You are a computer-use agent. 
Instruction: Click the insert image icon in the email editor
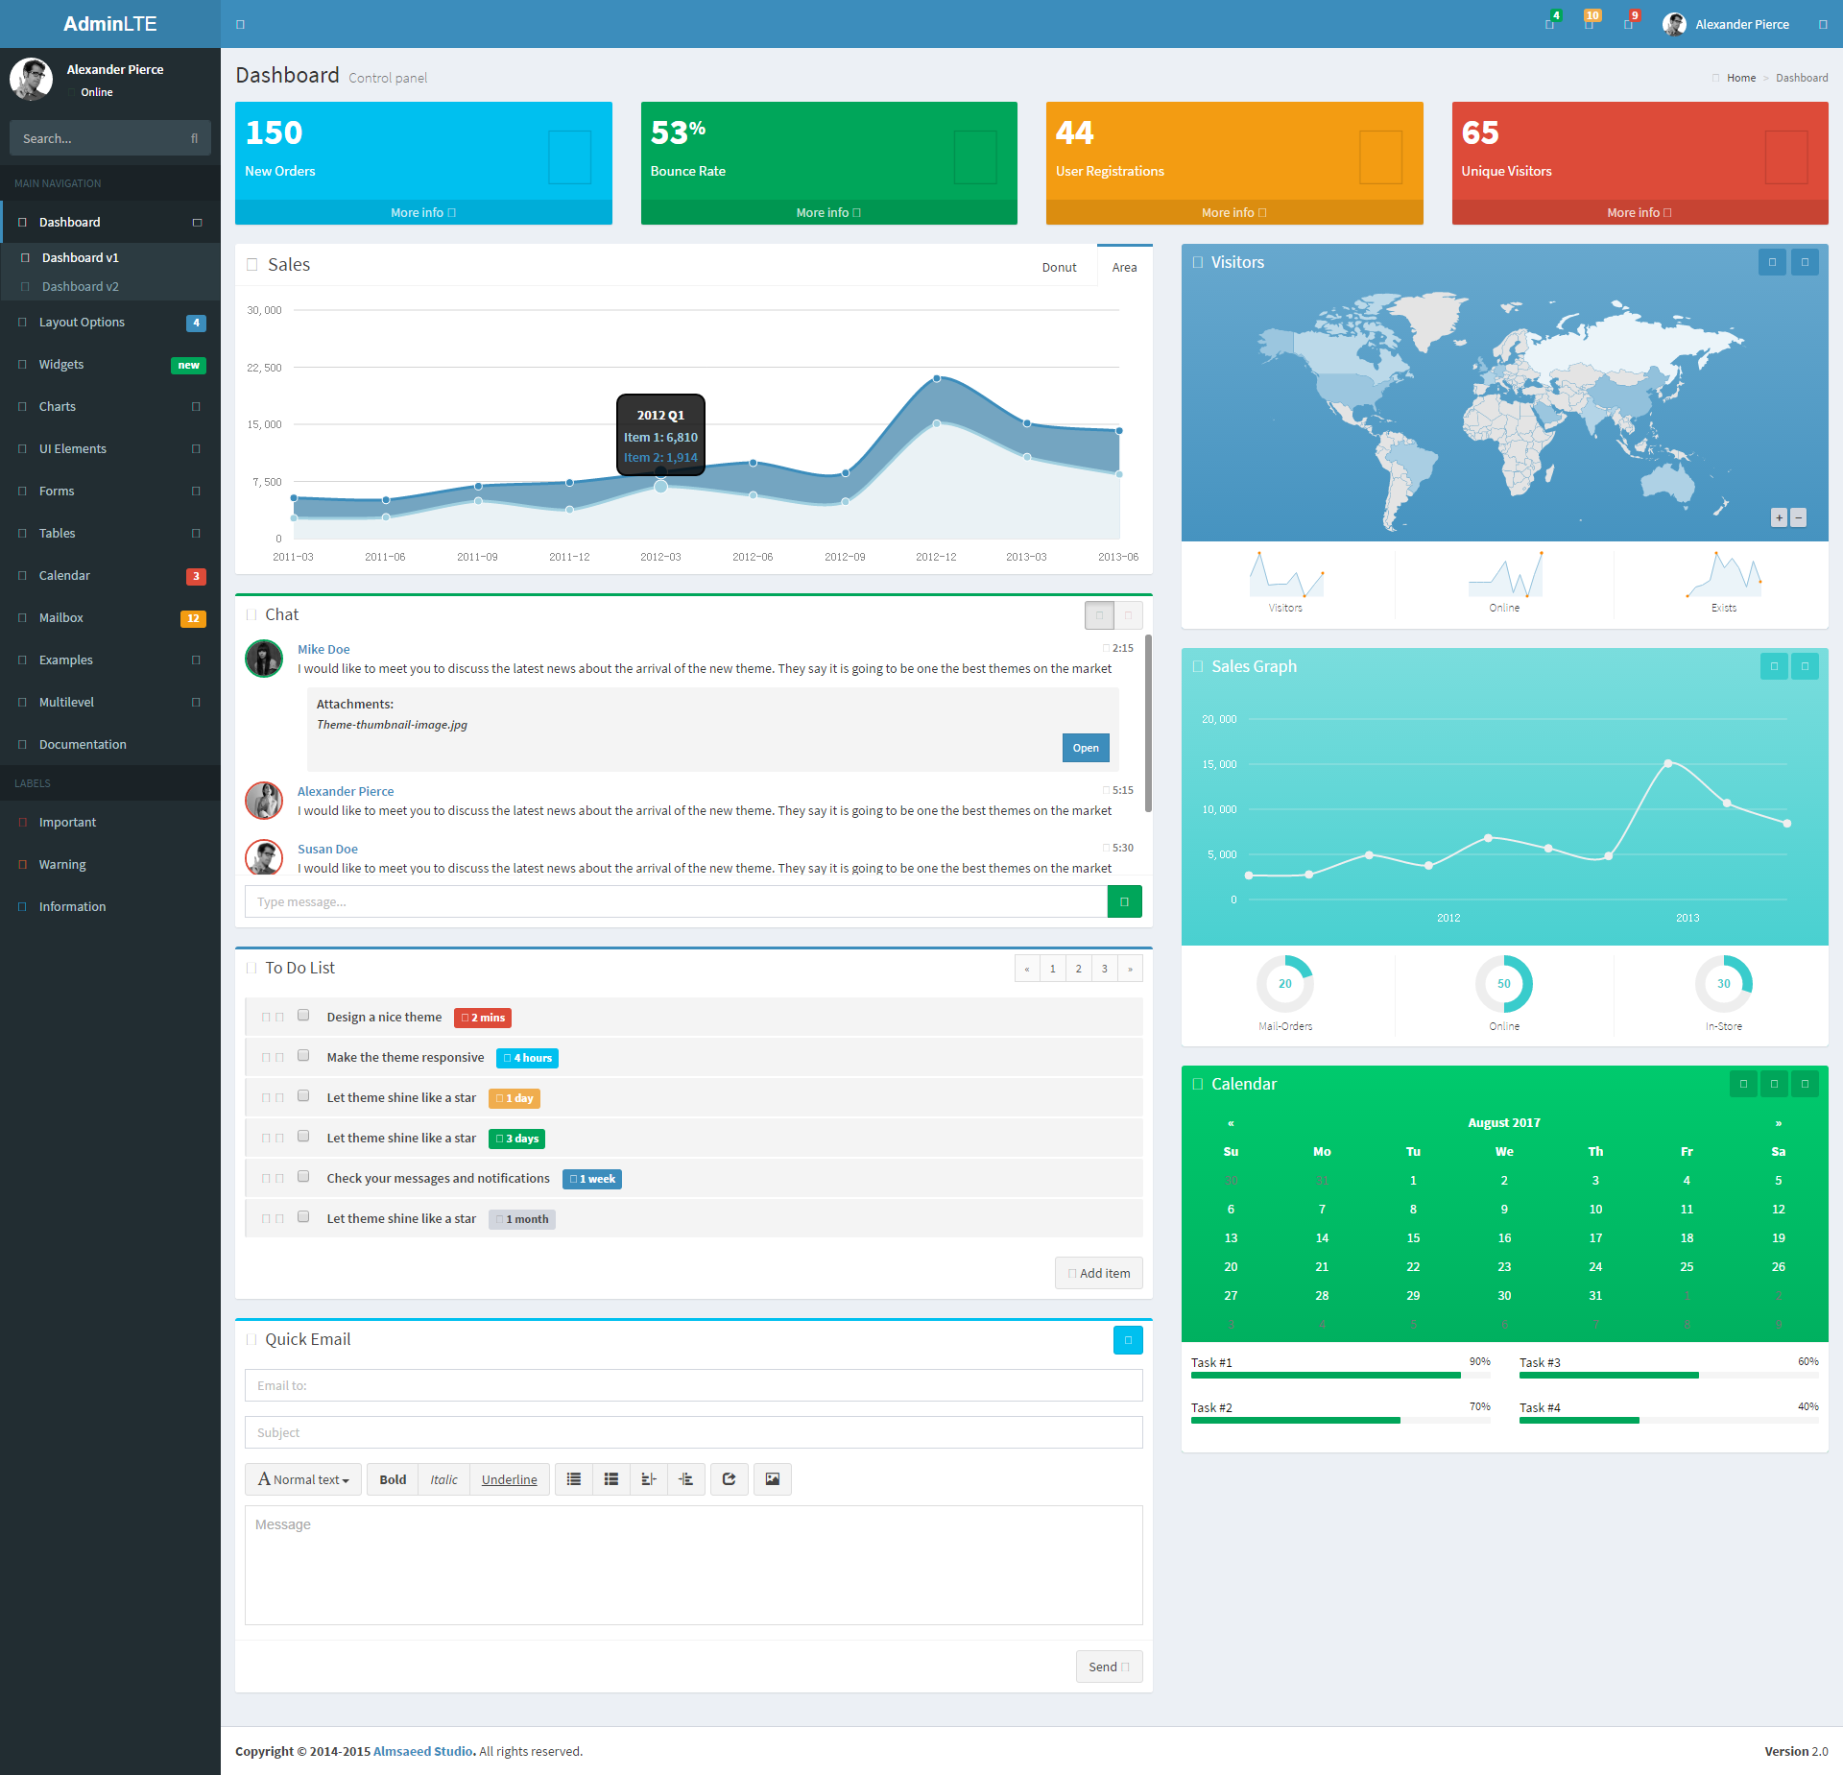(x=773, y=1479)
